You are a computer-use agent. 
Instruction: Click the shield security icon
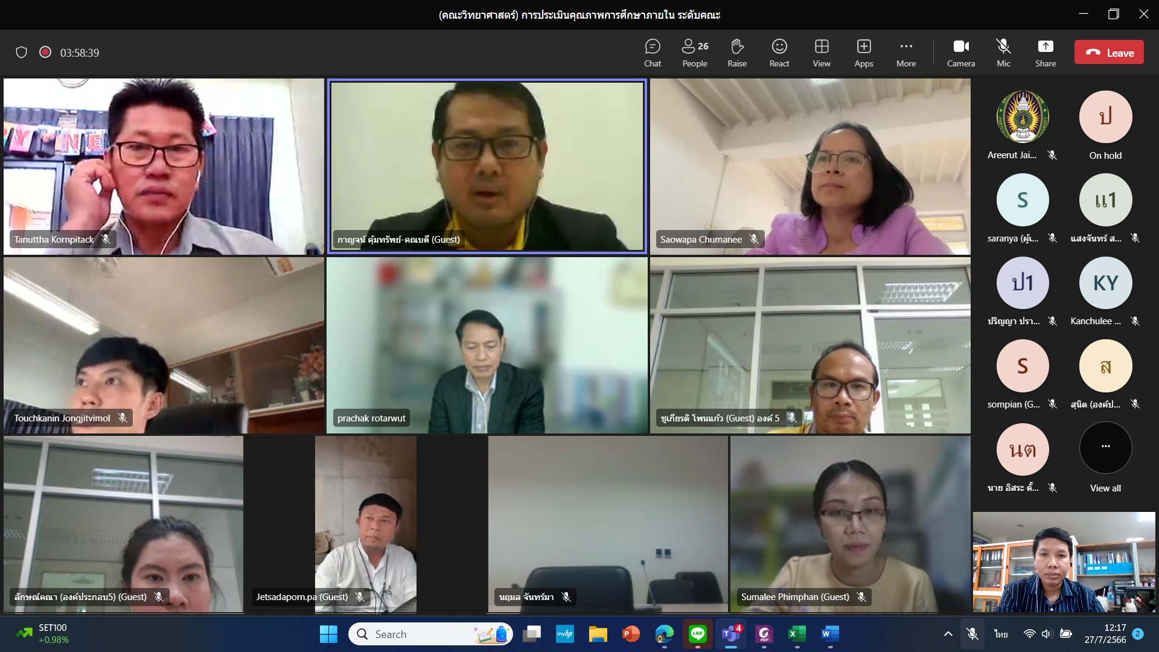tap(21, 53)
